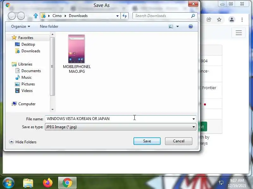This screenshot has height=189, width=253.
Task: Open Chrome three-dot menu
Action: [242, 20]
